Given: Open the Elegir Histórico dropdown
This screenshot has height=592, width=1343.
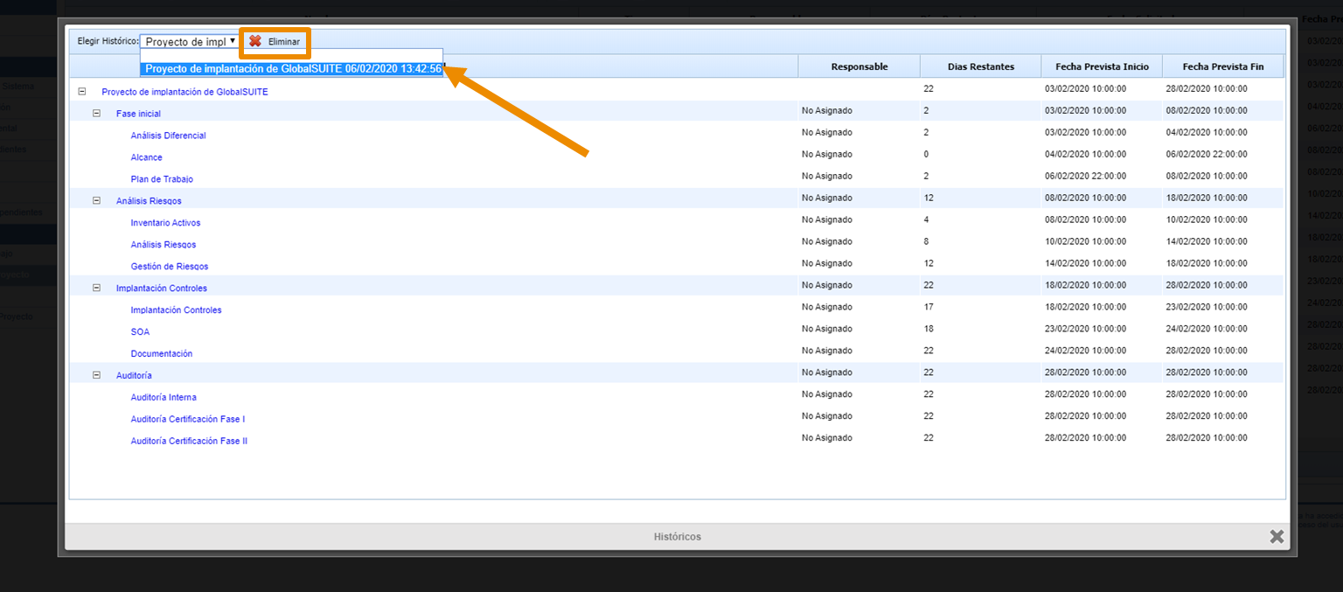Looking at the screenshot, I should point(190,41).
